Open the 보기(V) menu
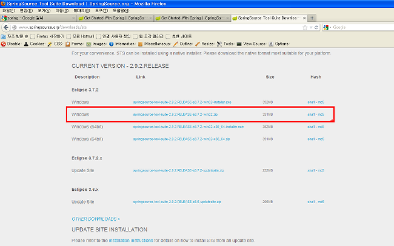The height and width of the screenshot is (246, 394). (x=44, y=10)
